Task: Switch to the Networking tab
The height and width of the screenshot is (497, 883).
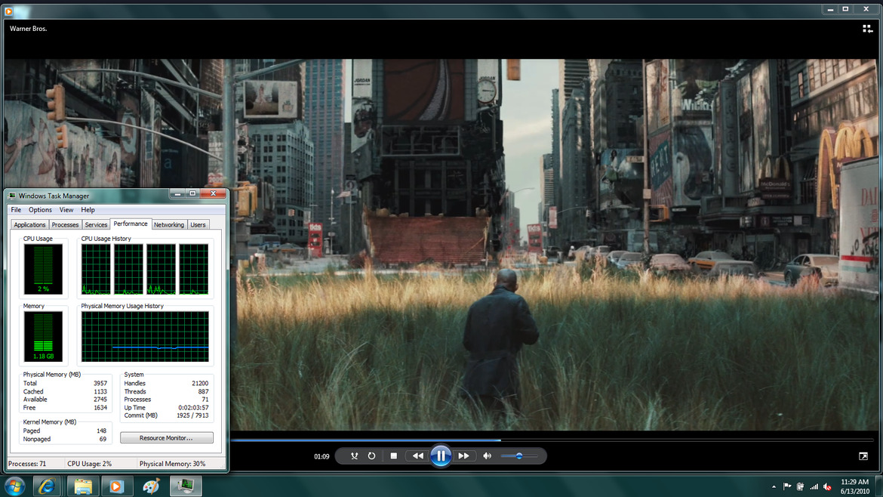Action: (x=169, y=224)
